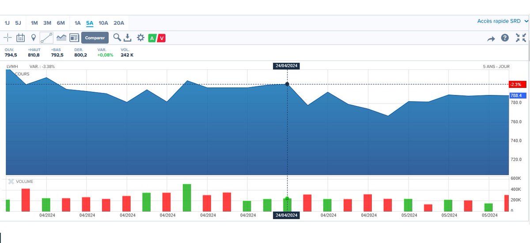Expand the Accès rapide SRD dropdown
This screenshot has height=243, width=530.
pos(503,21)
